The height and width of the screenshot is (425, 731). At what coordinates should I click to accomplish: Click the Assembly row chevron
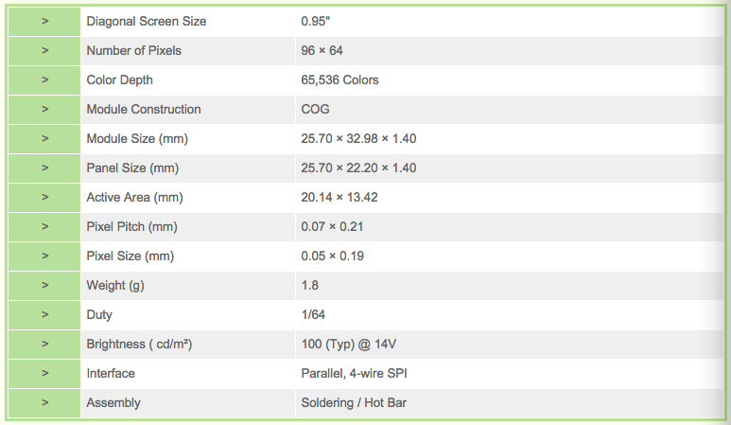click(44, 402)
